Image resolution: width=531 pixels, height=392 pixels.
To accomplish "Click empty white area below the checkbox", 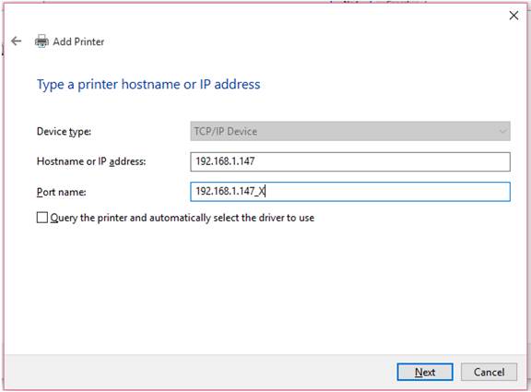I will (265, 288).
